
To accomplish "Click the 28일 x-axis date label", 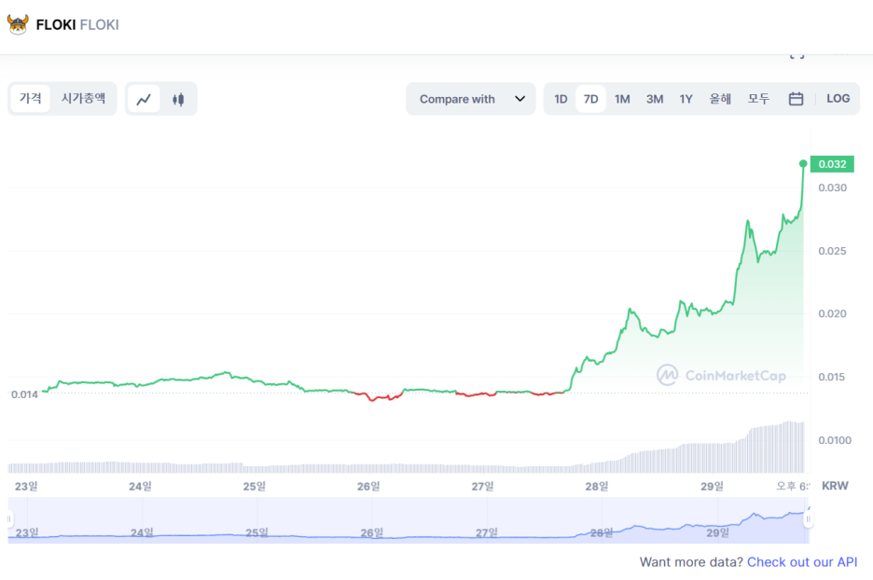I will coord(597,487).
